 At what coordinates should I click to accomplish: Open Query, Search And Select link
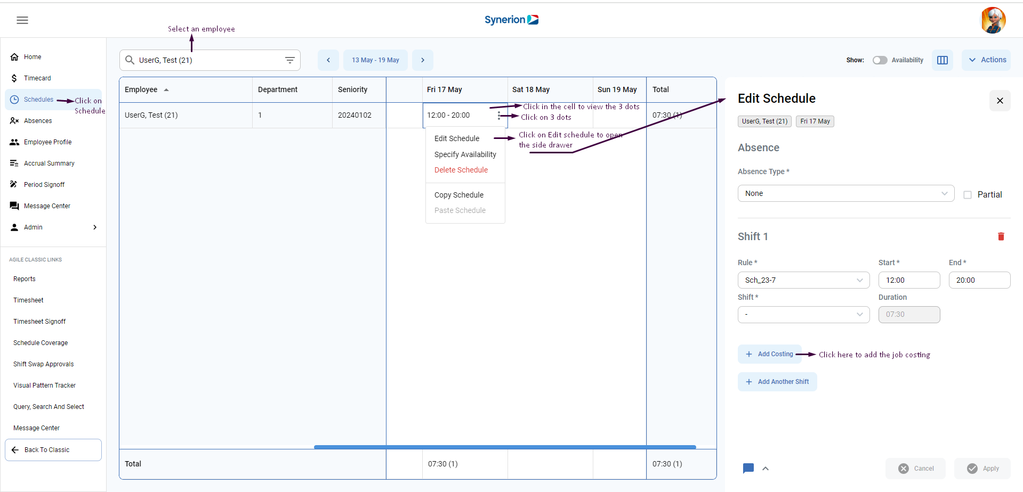click(x=49, y=407)
